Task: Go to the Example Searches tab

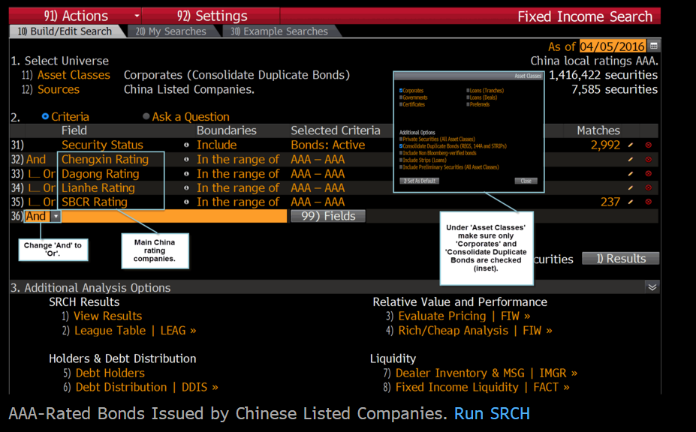Action: click(x=279, y=31)
